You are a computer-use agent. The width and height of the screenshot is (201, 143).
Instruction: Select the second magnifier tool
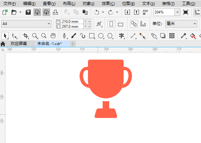click(44, 36)
